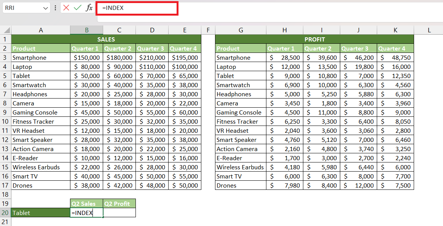Open the formula bar options dots
443x226 pixels.
(x=56, y=8)
